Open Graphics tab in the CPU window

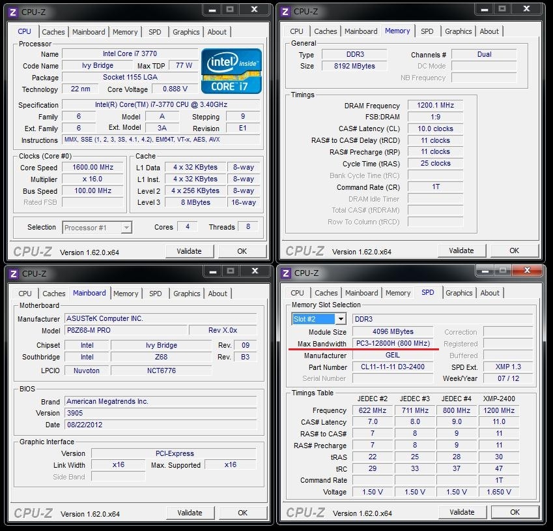point(186,32)
